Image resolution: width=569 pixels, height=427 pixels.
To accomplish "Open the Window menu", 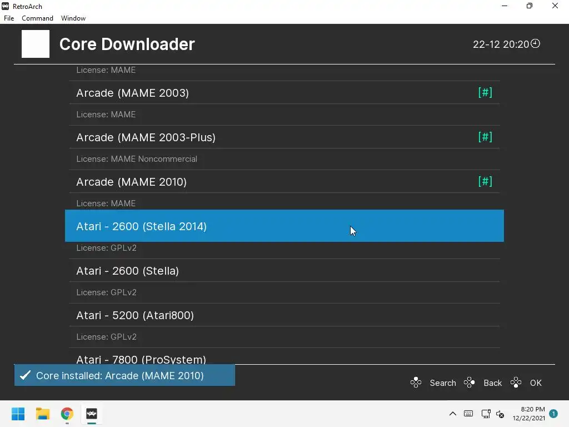I will (73, 18).
